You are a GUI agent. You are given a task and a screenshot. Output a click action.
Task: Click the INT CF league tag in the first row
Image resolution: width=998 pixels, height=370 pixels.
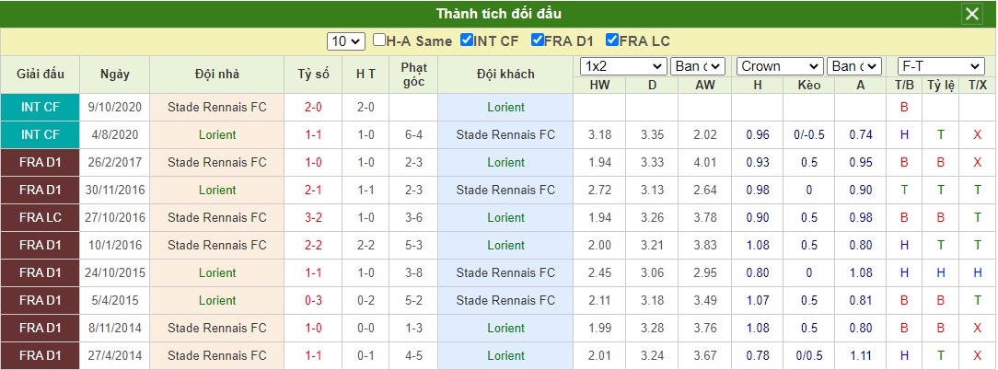tap(41, 107)
